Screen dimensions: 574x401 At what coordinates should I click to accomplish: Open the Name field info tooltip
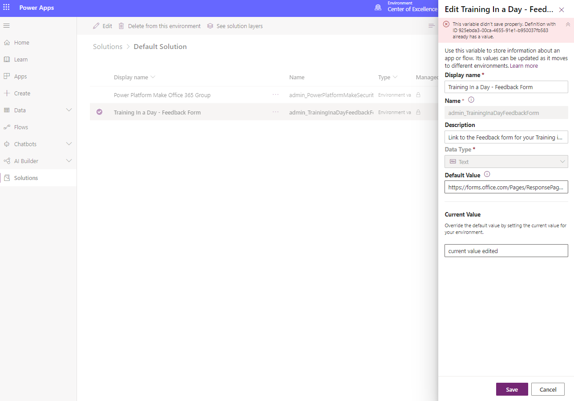[471, 100]
